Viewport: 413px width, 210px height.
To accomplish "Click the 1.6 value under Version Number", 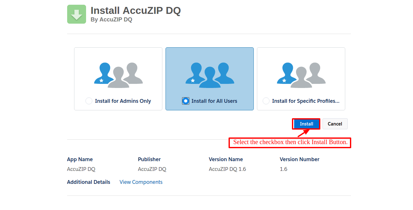I will (x=283, y=169).
